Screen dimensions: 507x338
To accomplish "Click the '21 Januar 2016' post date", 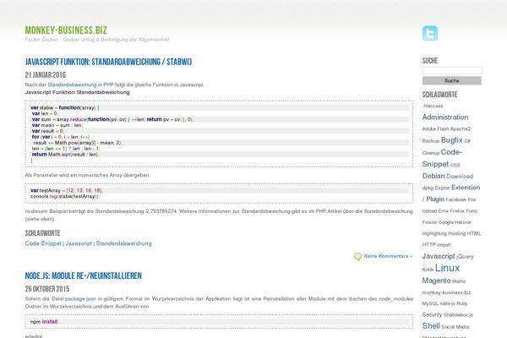I will (46, 75).
